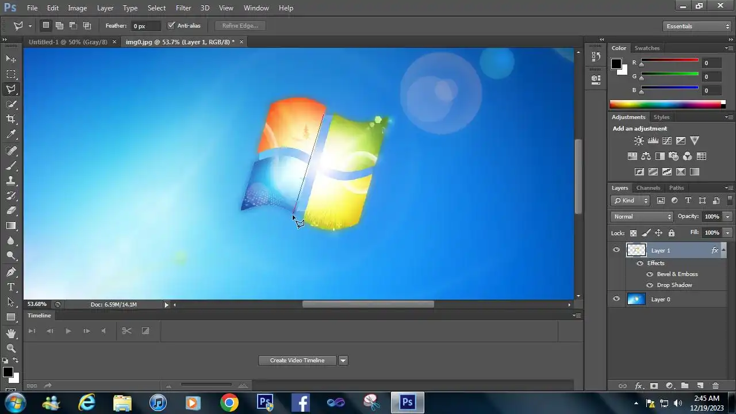Open the Image menu

coord(78,8)
